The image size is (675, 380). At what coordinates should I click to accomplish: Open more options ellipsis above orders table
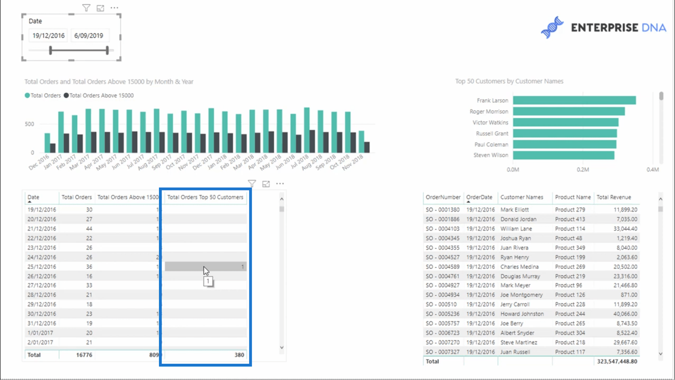[280, 184]
